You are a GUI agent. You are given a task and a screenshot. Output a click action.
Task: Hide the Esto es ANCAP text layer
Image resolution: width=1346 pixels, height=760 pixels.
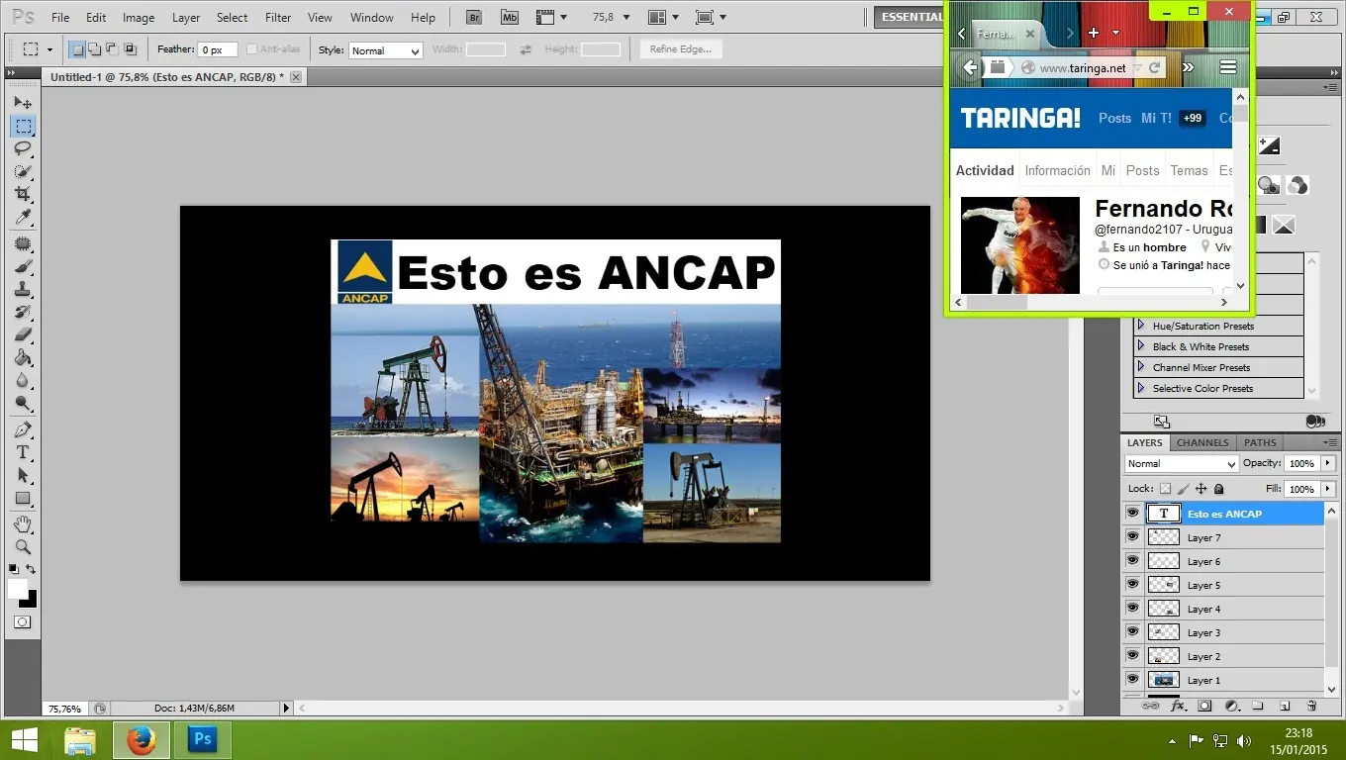[x=1133, y=513]
